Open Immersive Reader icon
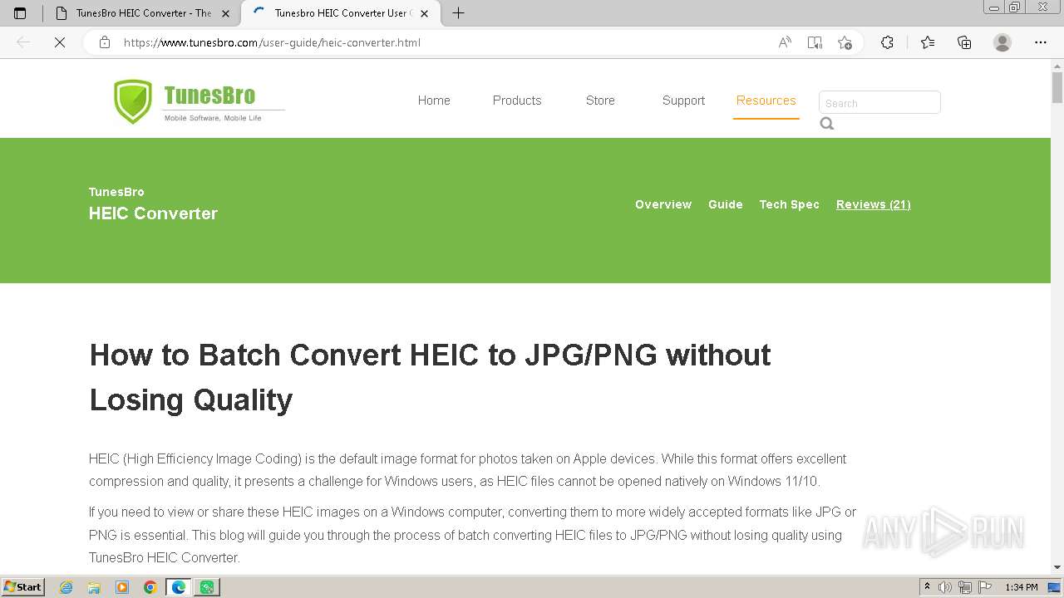 (x=815, y=42)
